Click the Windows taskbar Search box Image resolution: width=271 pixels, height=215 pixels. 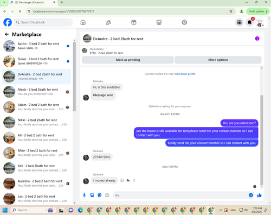[34, 210]
